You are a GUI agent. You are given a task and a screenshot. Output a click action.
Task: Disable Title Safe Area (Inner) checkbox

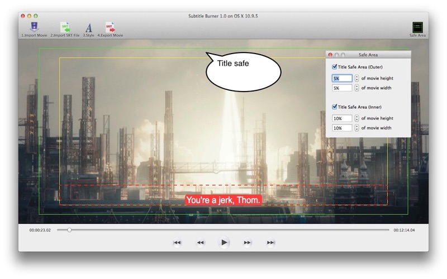coord(335,107)
